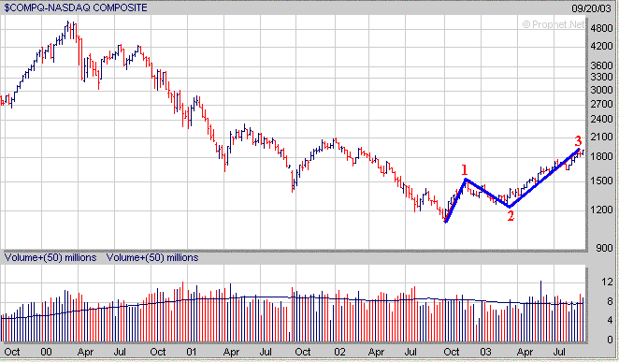The image size is (619, 362).
Task: Select the 8 volume axis label
Action: click(x=610, y=301)
